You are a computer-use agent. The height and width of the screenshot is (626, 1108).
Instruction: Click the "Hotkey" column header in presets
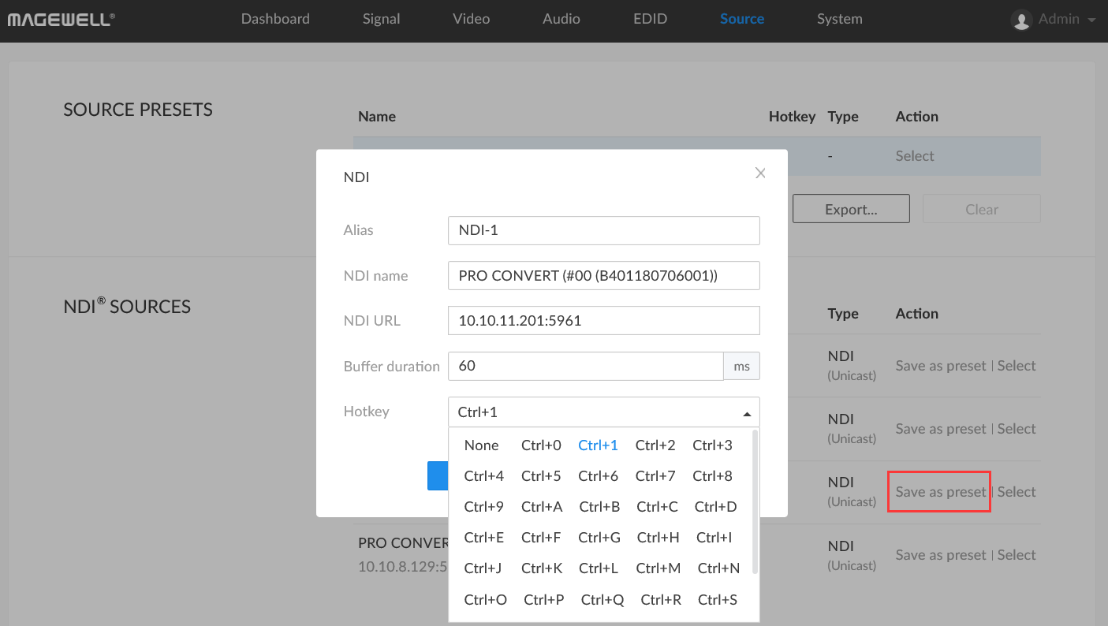click(x=792, y=117)
